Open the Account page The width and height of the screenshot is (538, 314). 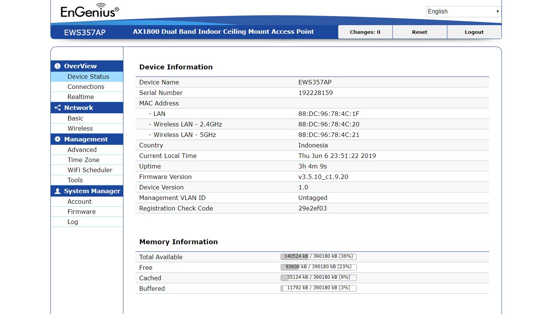click(87, 201)
